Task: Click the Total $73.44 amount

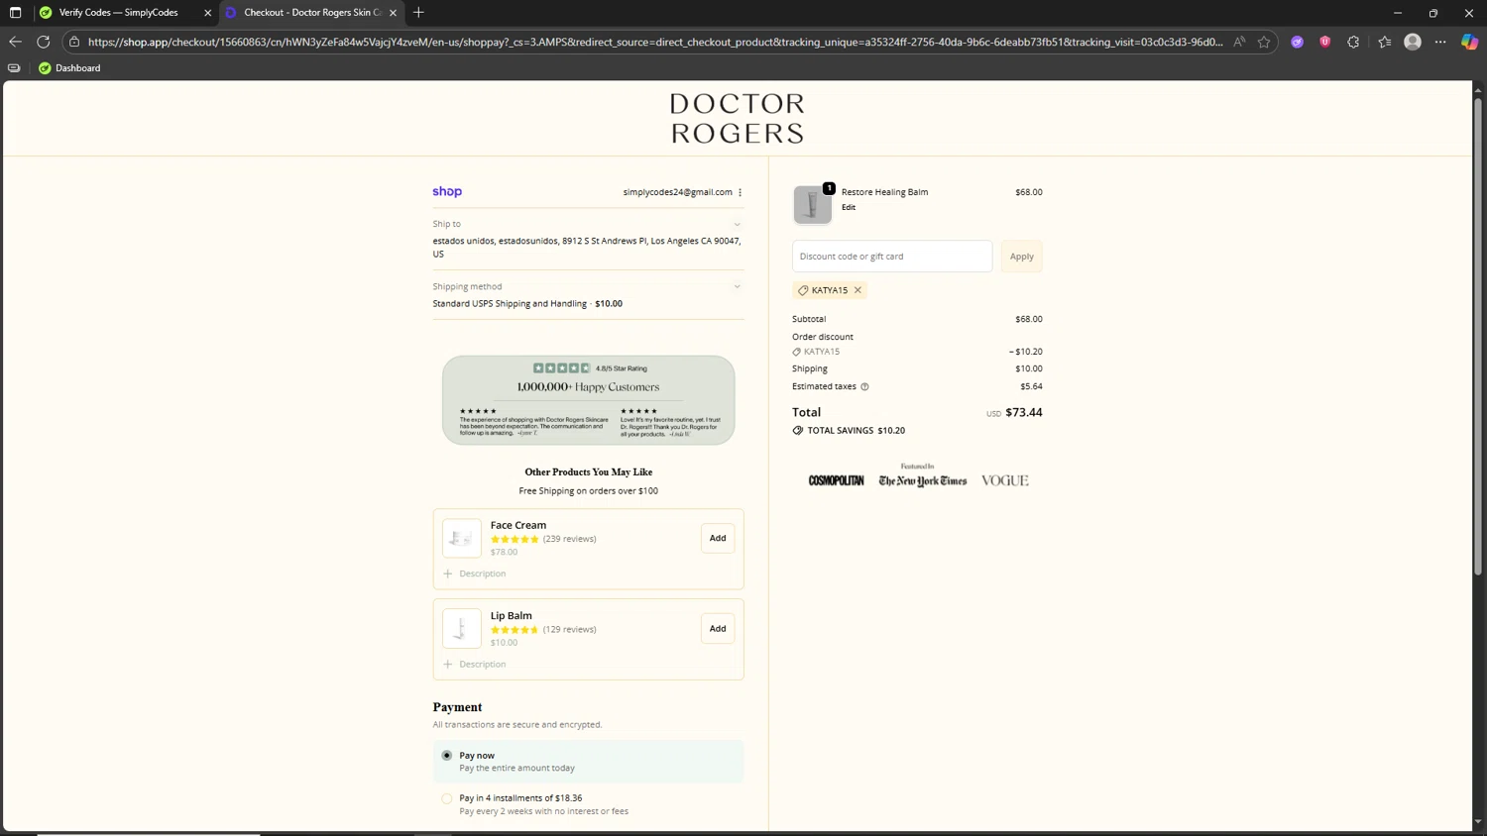Action: coord(1024,412)
